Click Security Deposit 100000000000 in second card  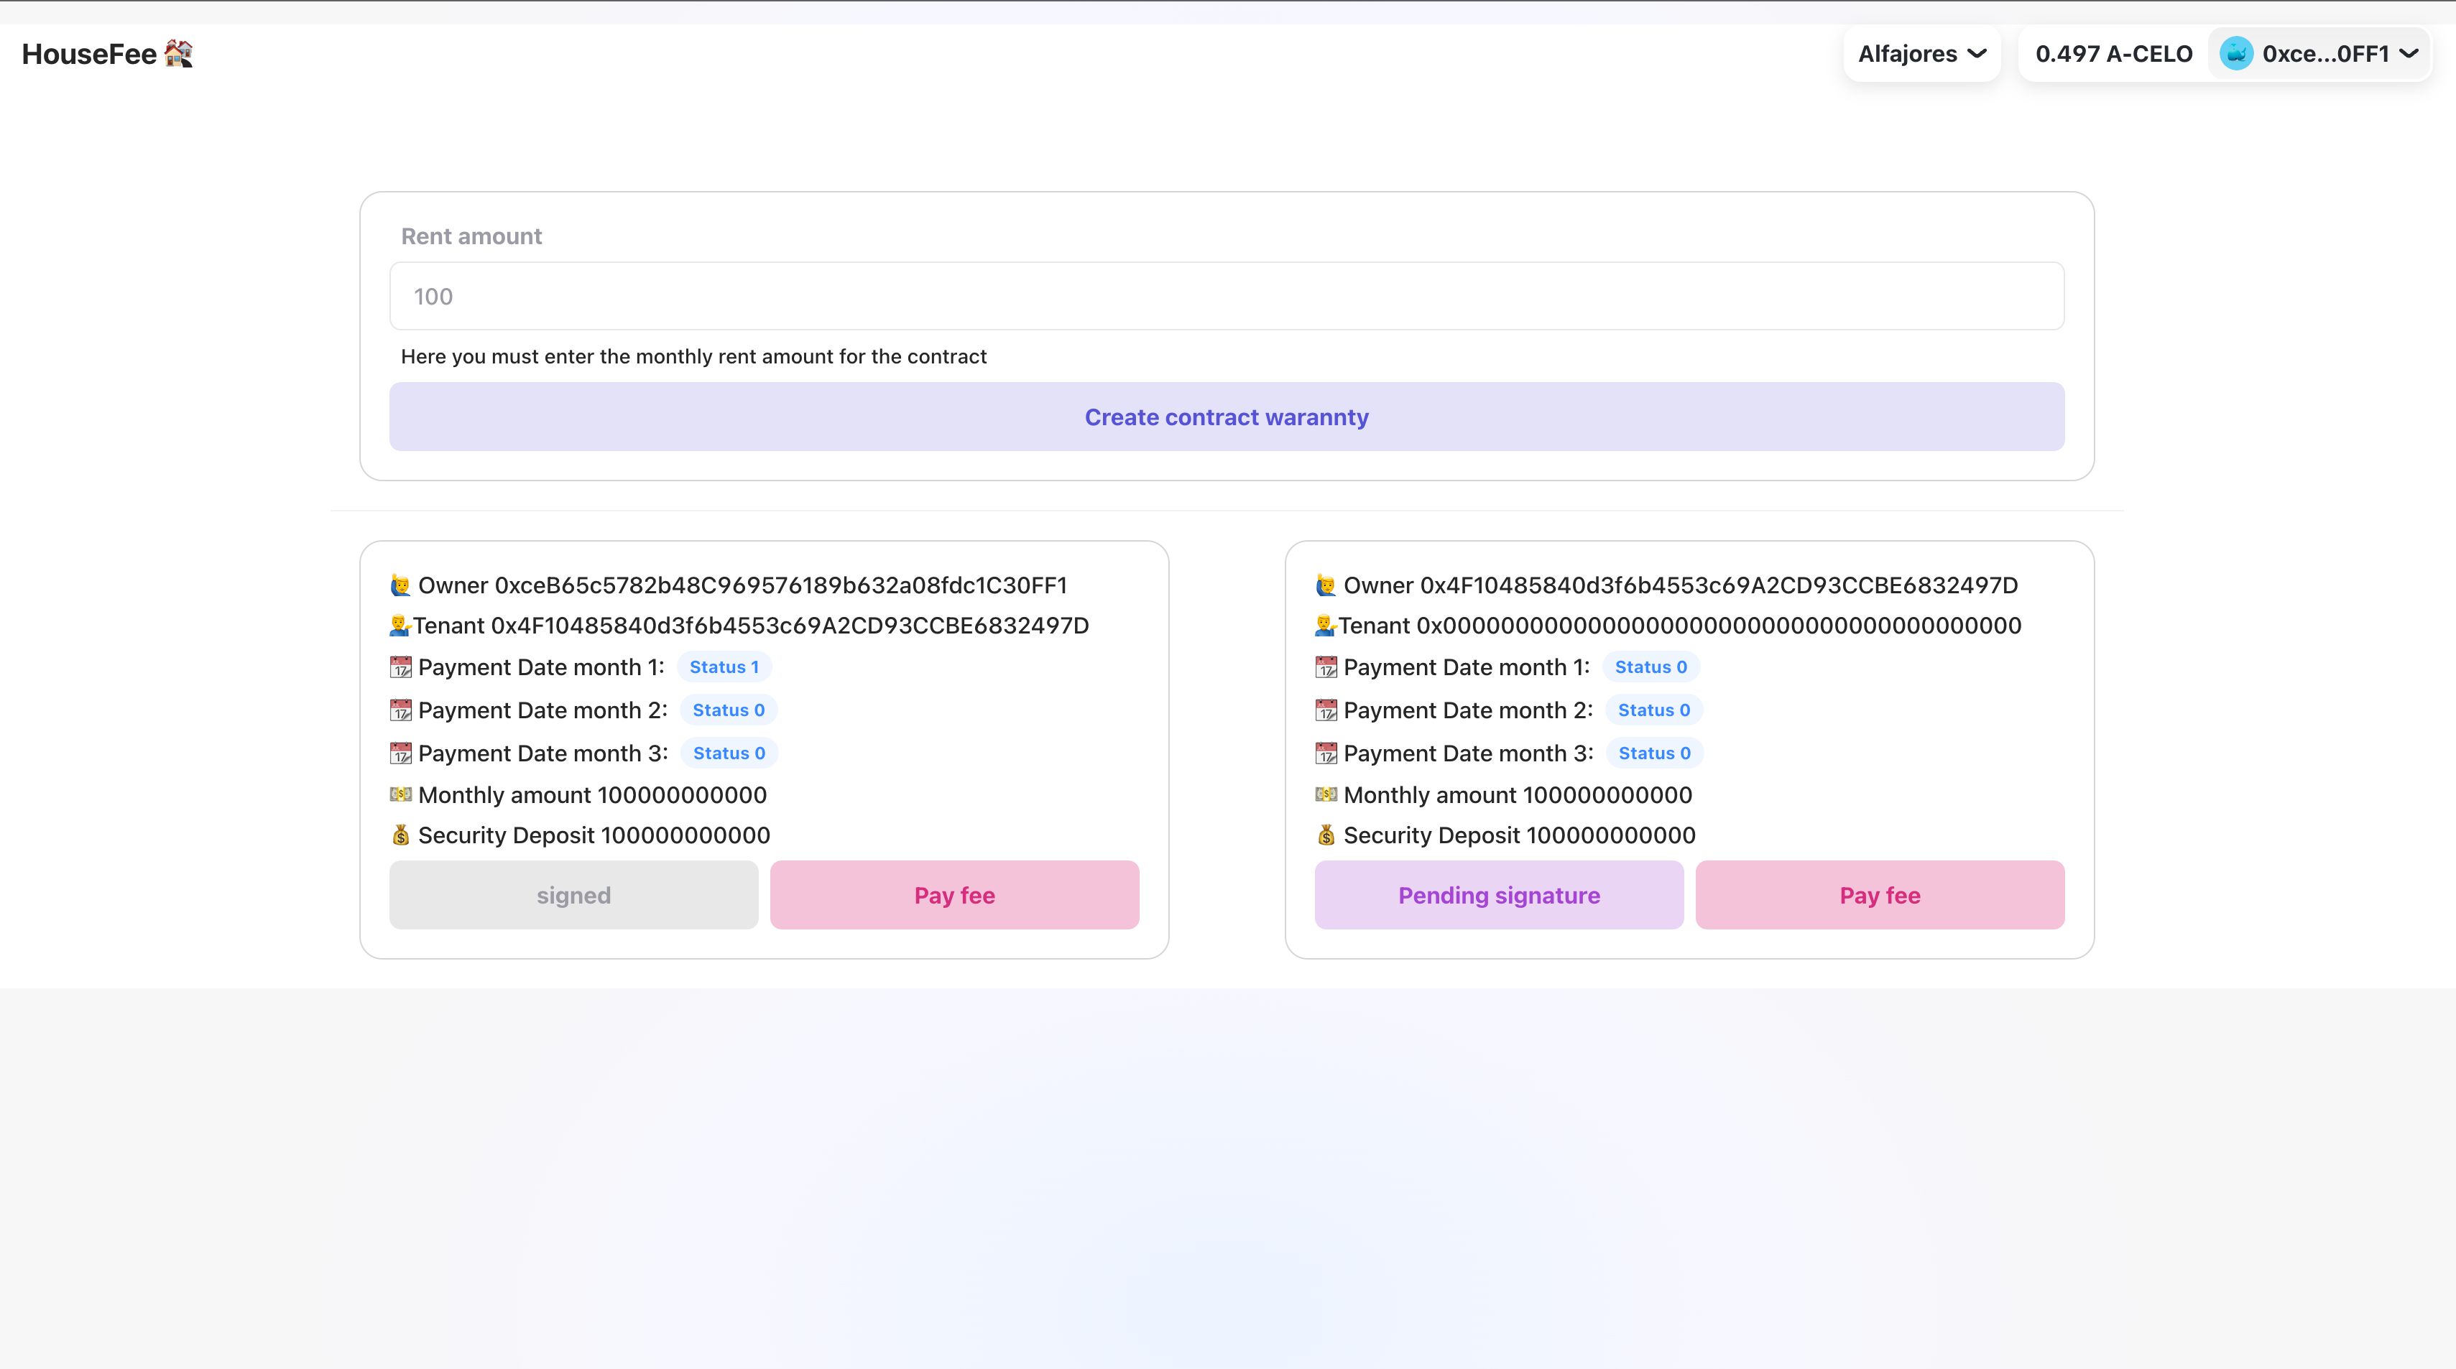tap(1520, 835)
